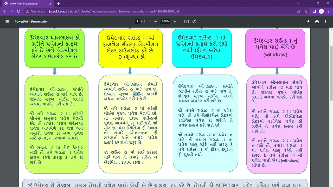Open the PDF viewer more actions menu
The image size is (333, 187).
325,22
